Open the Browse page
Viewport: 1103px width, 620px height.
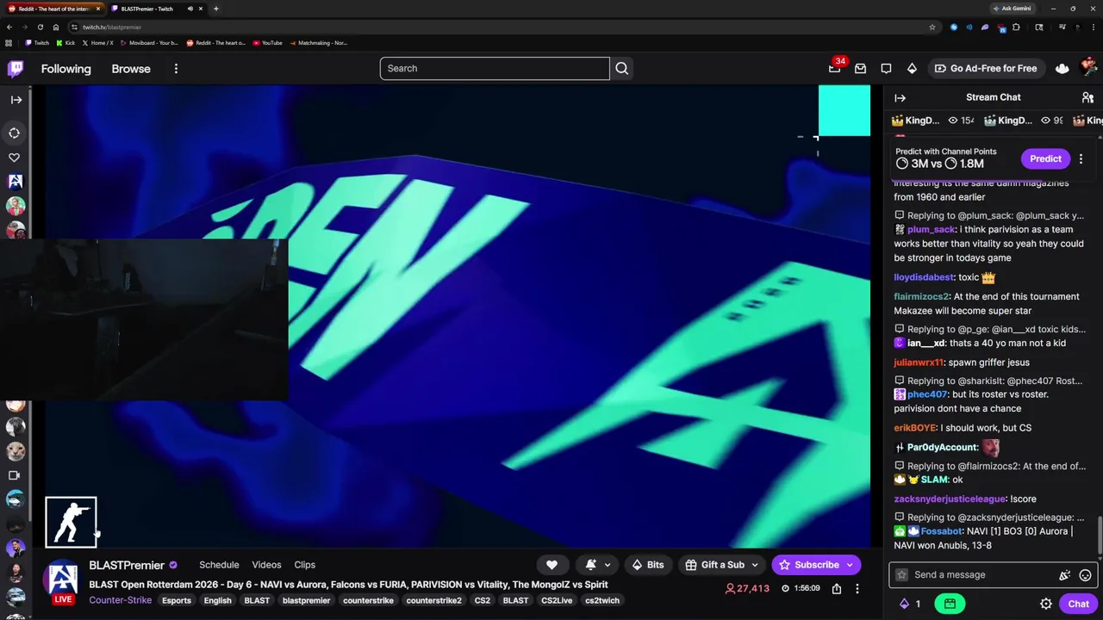point(131,69)
